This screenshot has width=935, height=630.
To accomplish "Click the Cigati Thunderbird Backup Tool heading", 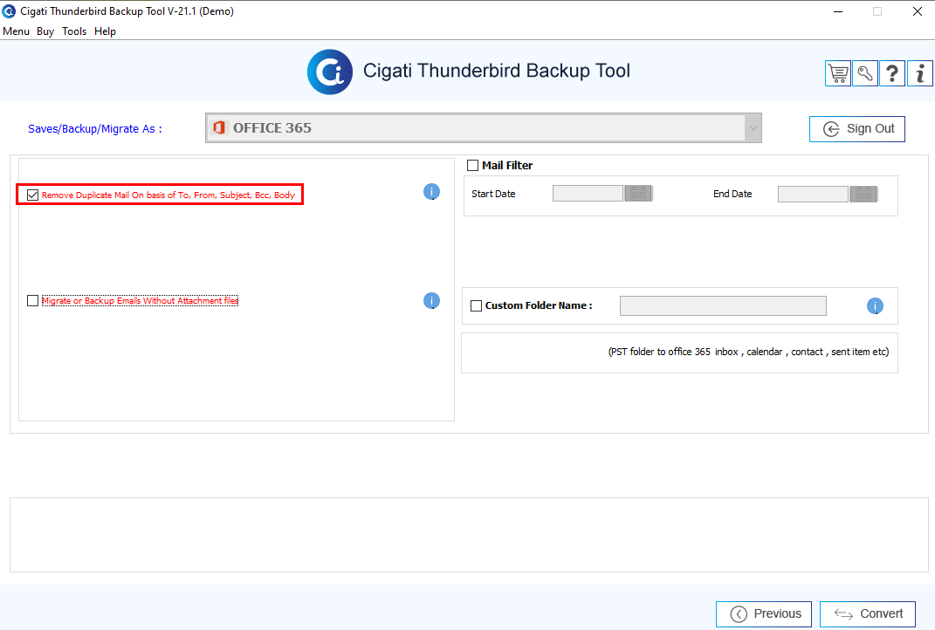I will [497, 71].
